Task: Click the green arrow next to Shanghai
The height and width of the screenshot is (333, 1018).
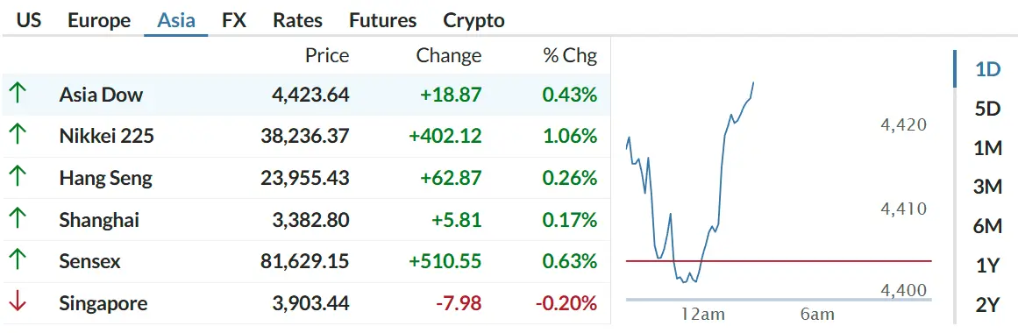Action: click(18, 219)
